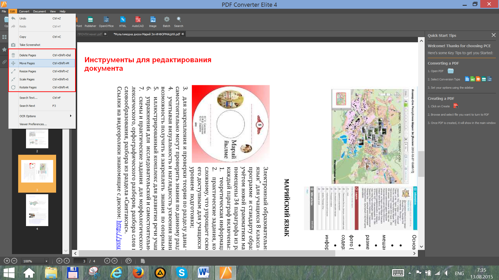The height and width of the screenshot is (280, 499).
Task: Select page 4 thumbnail
Action: click(37, 210)
